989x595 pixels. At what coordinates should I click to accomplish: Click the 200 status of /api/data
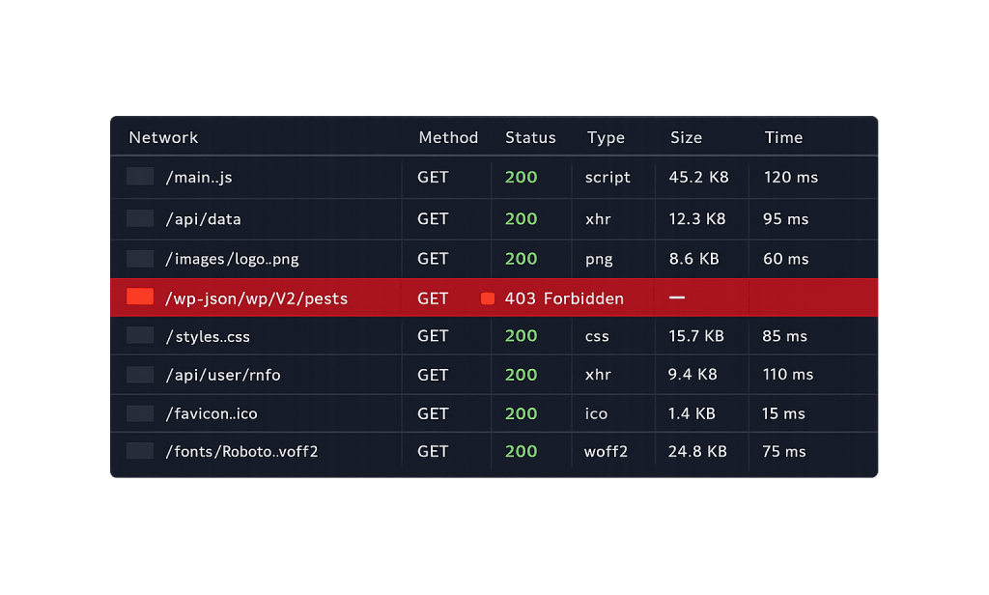click(521, 219)
